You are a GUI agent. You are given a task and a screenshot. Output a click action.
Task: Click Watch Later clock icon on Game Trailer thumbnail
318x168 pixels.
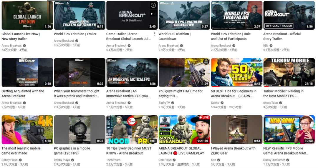coord(153,6)
